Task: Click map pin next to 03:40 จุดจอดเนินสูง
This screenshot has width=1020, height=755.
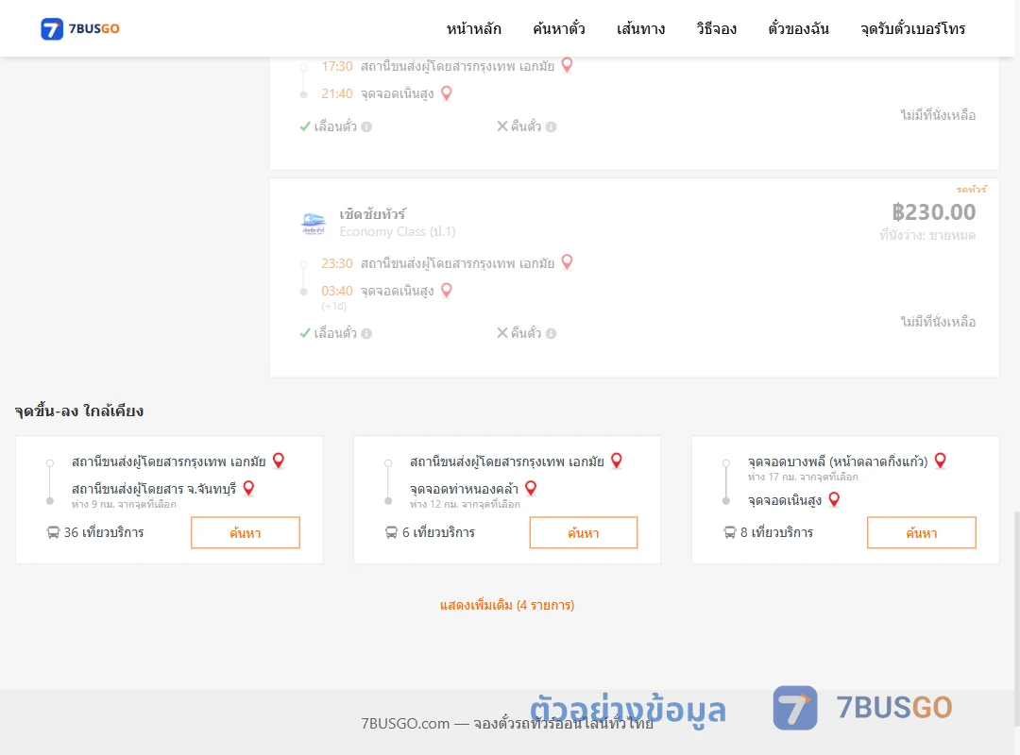Action: click(x=446, y=291)
